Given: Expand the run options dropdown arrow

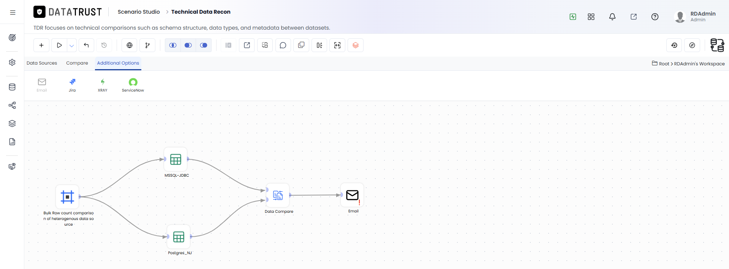Looking at the screenshot, I should pos(72,45).
